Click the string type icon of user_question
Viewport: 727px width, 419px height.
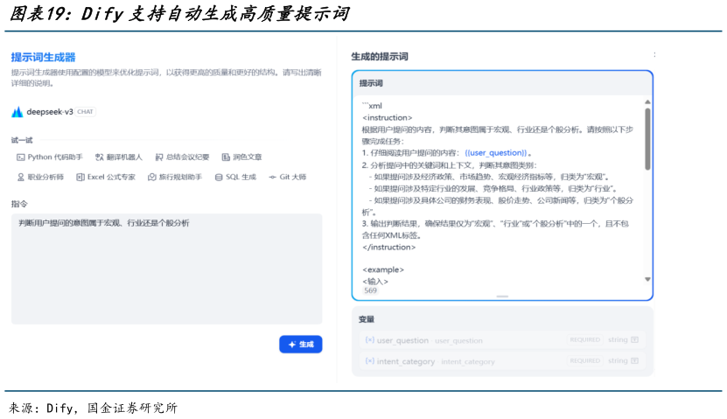tap(635, 339)
